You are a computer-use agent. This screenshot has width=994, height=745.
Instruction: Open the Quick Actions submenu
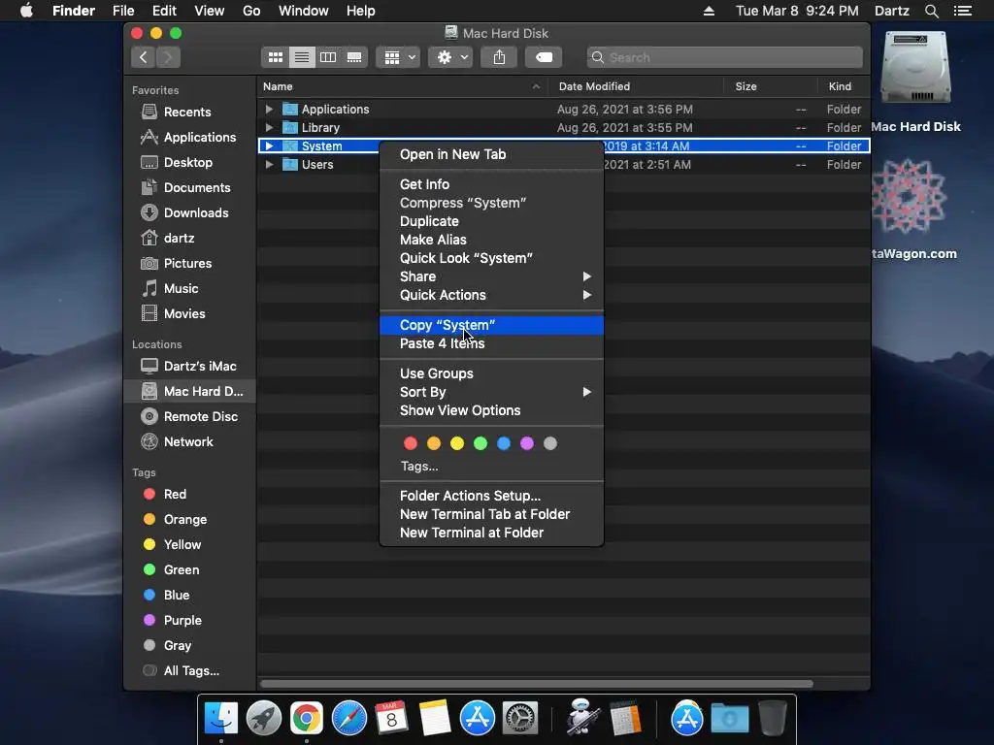pyautogui.click(x=491, y=295)
